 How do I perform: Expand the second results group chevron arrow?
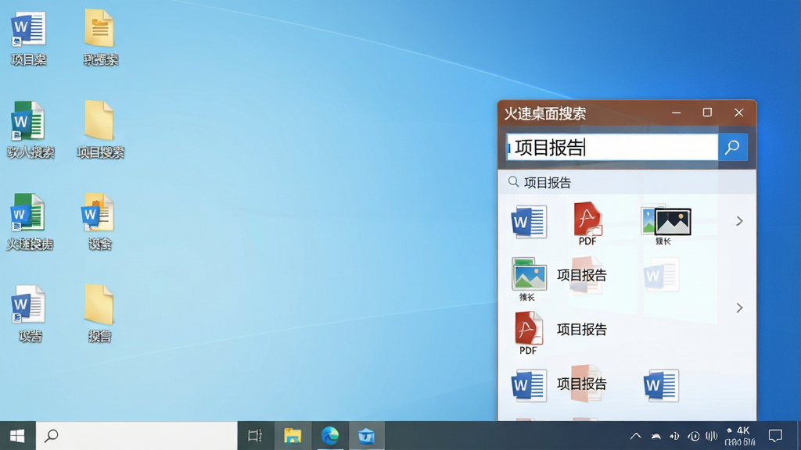tap(739, 308)
